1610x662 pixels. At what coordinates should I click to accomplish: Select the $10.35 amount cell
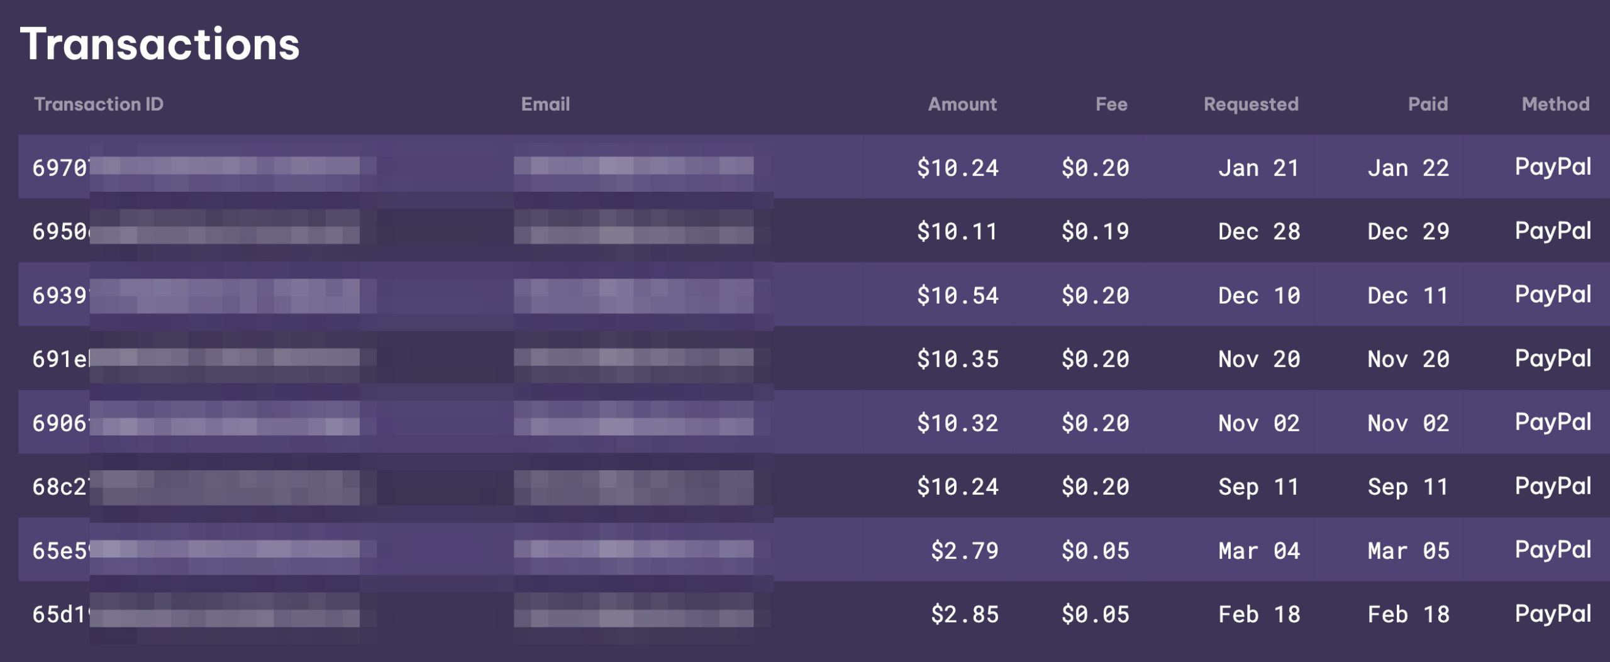click(x=957, y=359)
